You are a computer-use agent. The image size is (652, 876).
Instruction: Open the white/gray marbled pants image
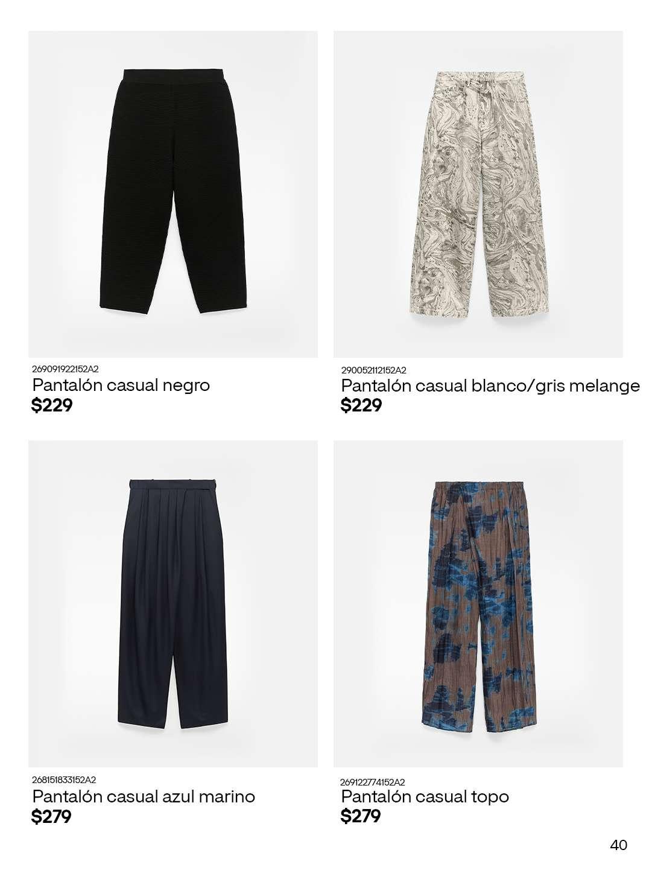(x=478, y=194)
